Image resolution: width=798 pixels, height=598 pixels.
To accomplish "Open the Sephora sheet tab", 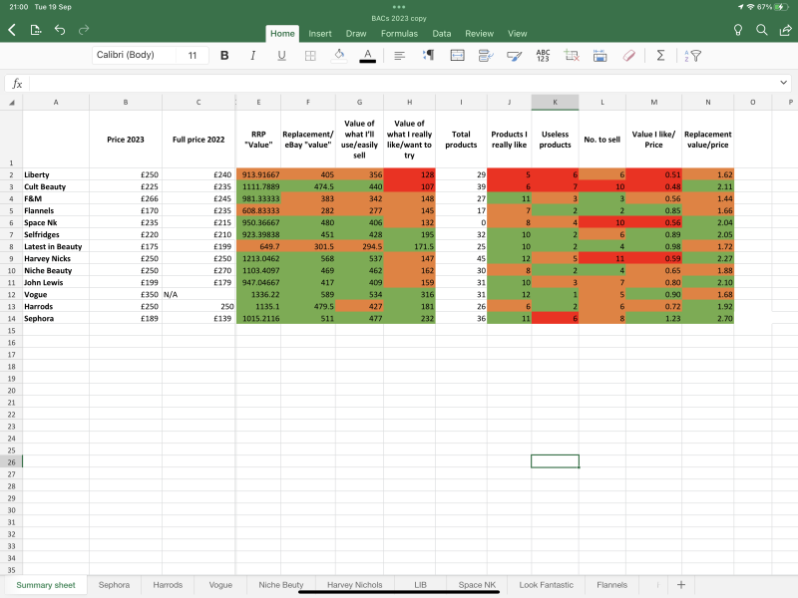I will 114,585.
